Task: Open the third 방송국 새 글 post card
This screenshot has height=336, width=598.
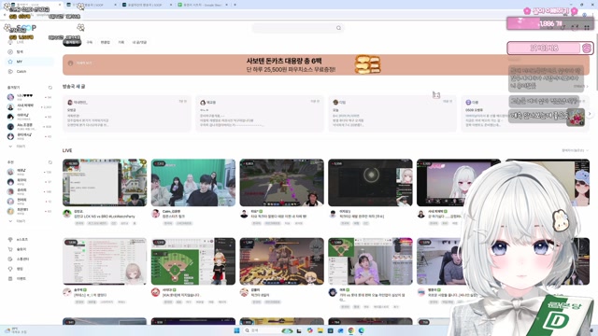Action: coord(392,114)
